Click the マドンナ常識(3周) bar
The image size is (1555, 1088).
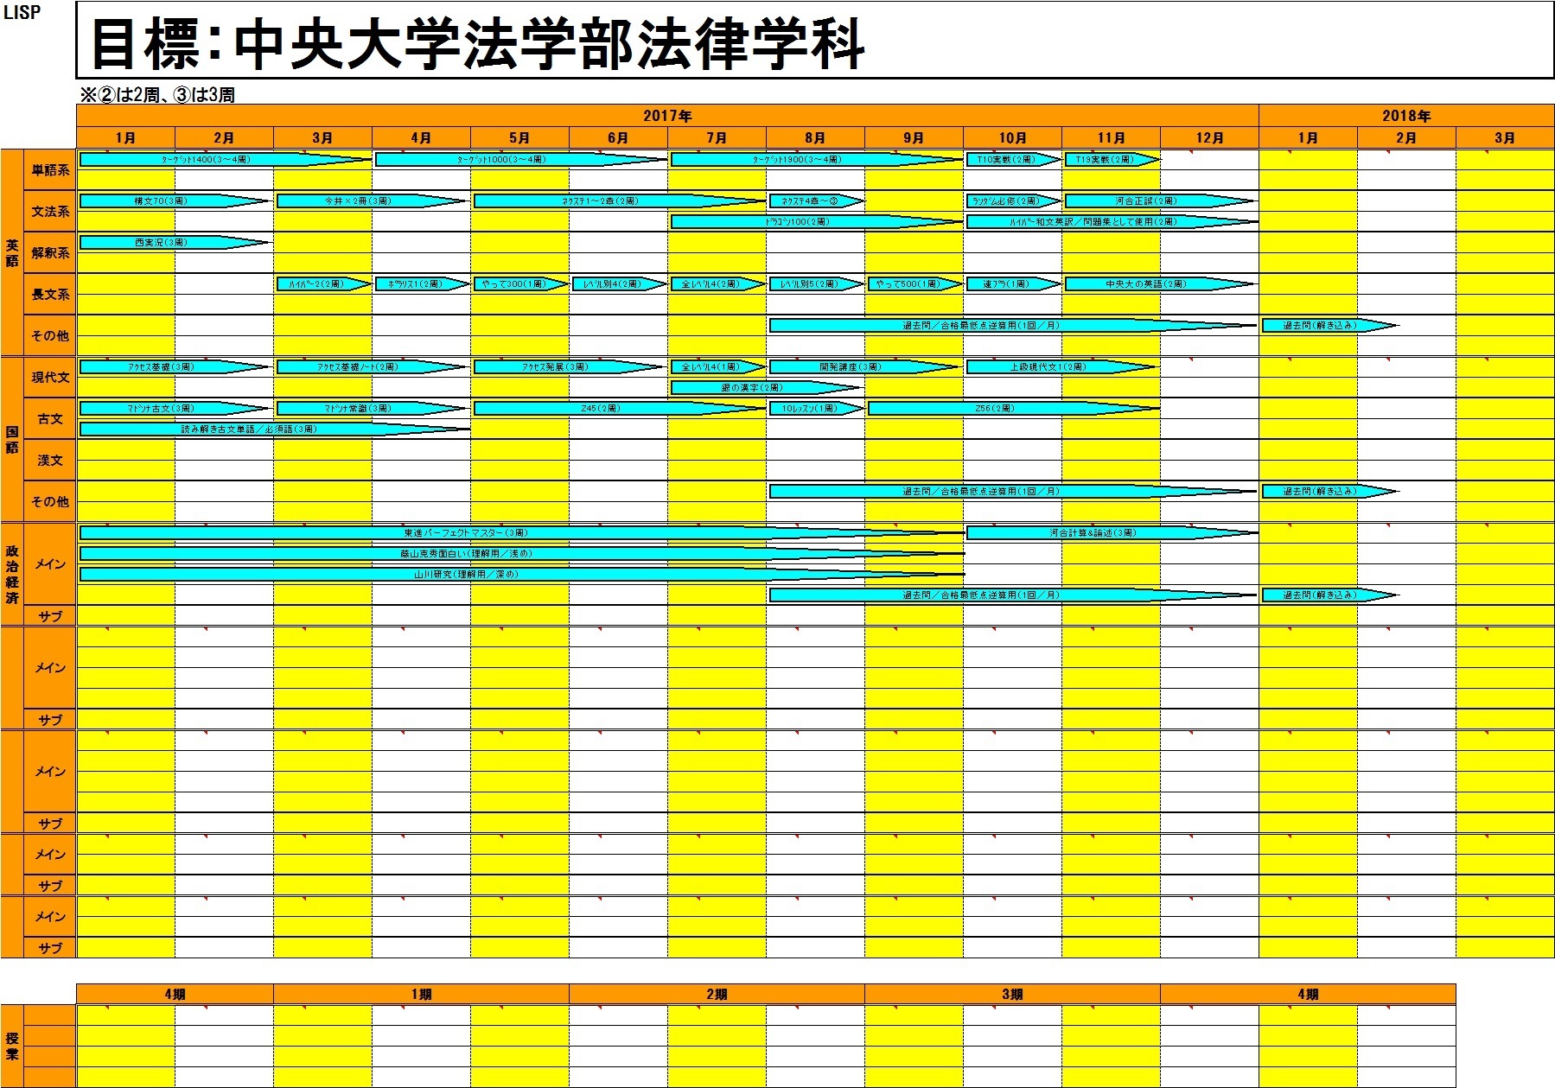click(372, 409)
